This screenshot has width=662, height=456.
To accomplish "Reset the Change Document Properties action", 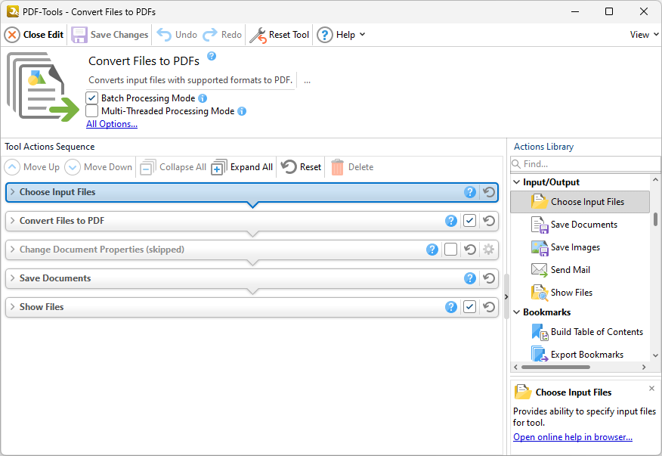I will (470, 250).
